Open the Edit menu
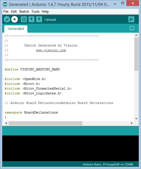This screenshot has height=169, width=141. [x=14, y=12]
